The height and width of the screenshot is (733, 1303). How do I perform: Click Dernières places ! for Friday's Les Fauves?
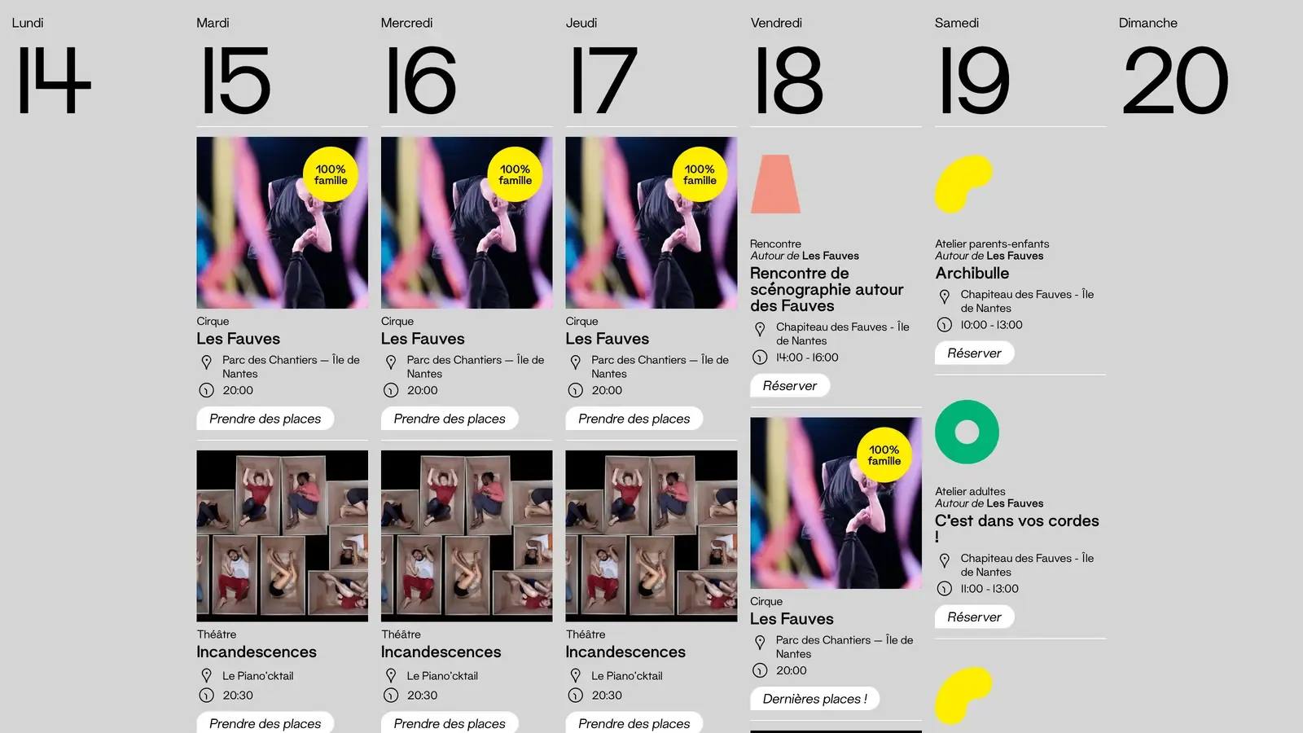click(x=814, y=699)
